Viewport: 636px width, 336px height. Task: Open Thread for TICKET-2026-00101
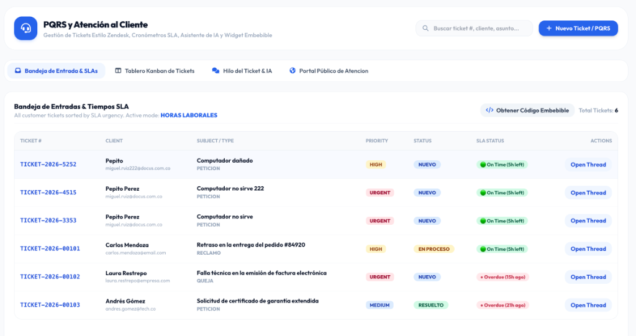pyautogui.click(x=588, y=249)
